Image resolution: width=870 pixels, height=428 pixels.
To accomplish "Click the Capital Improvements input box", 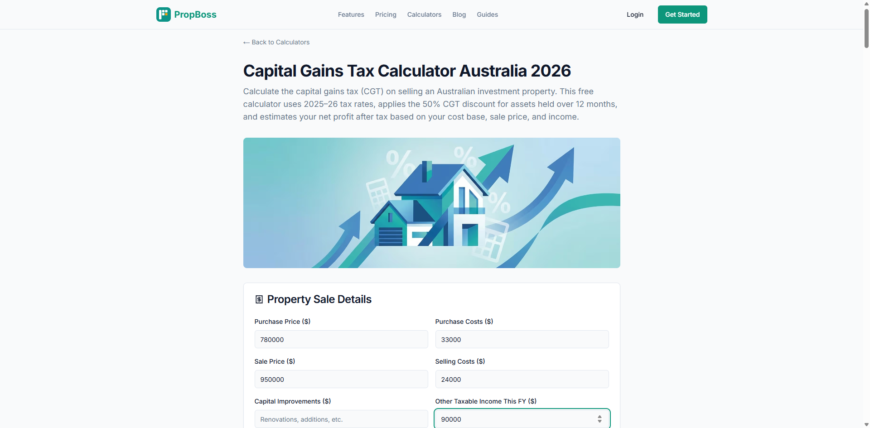I will point(341,419).
